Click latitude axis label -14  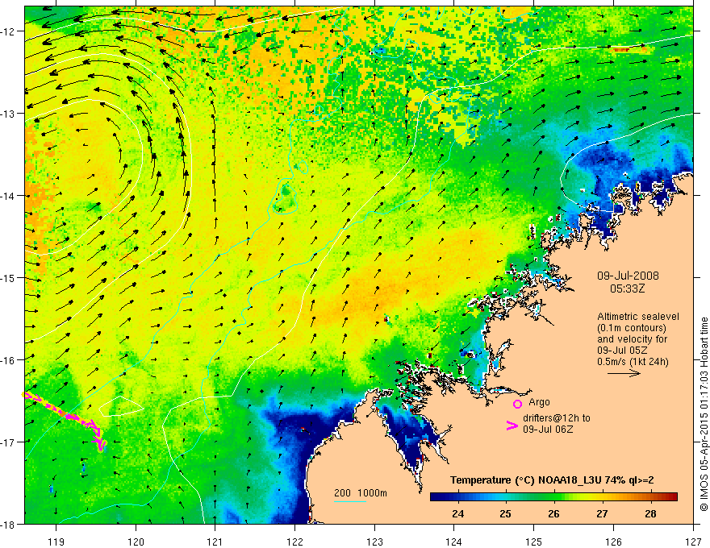click(9, 196)
